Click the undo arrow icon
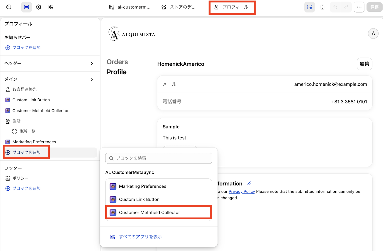This screenshot has height=251, width=383. point(335,7)
